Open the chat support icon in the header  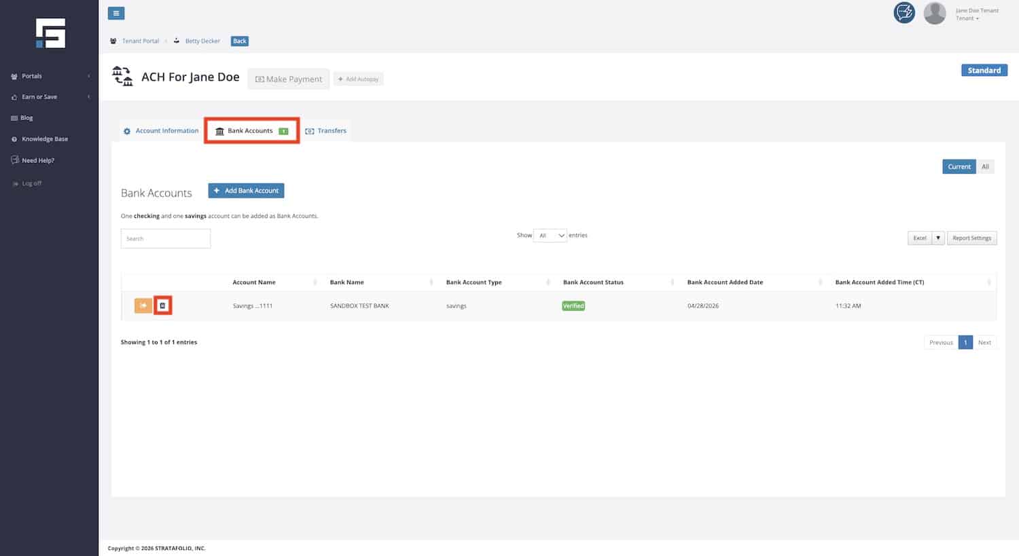[x=904, y=13]
